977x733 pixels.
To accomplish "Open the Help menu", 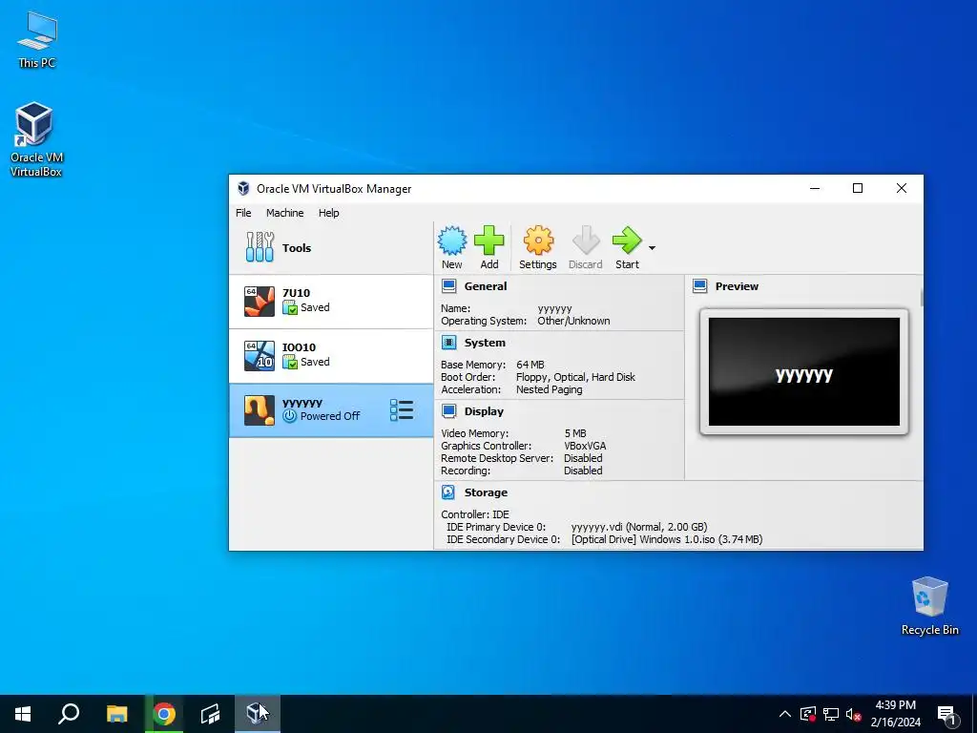I will [x=328, y=213].
